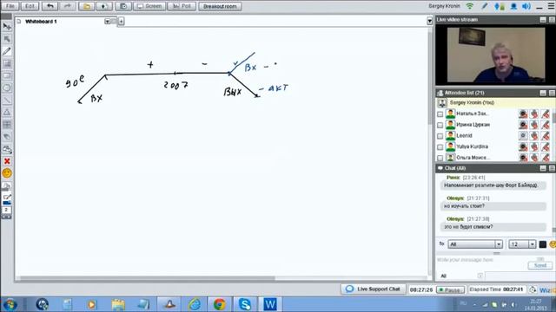Click the Pause recording button
The image size is (556, 312).
pyautogui.click(x=450, y=289)
